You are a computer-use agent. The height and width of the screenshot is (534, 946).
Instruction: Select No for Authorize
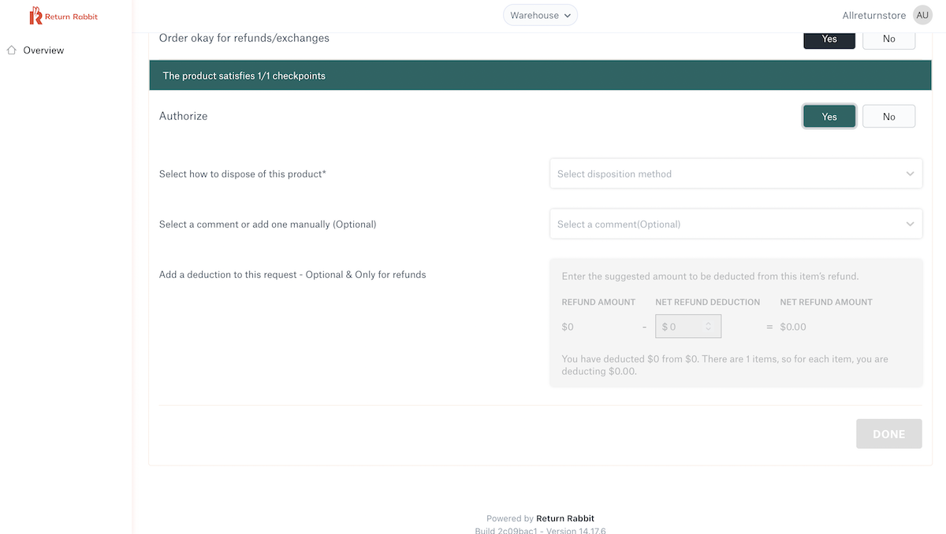[x=888, y=117]
